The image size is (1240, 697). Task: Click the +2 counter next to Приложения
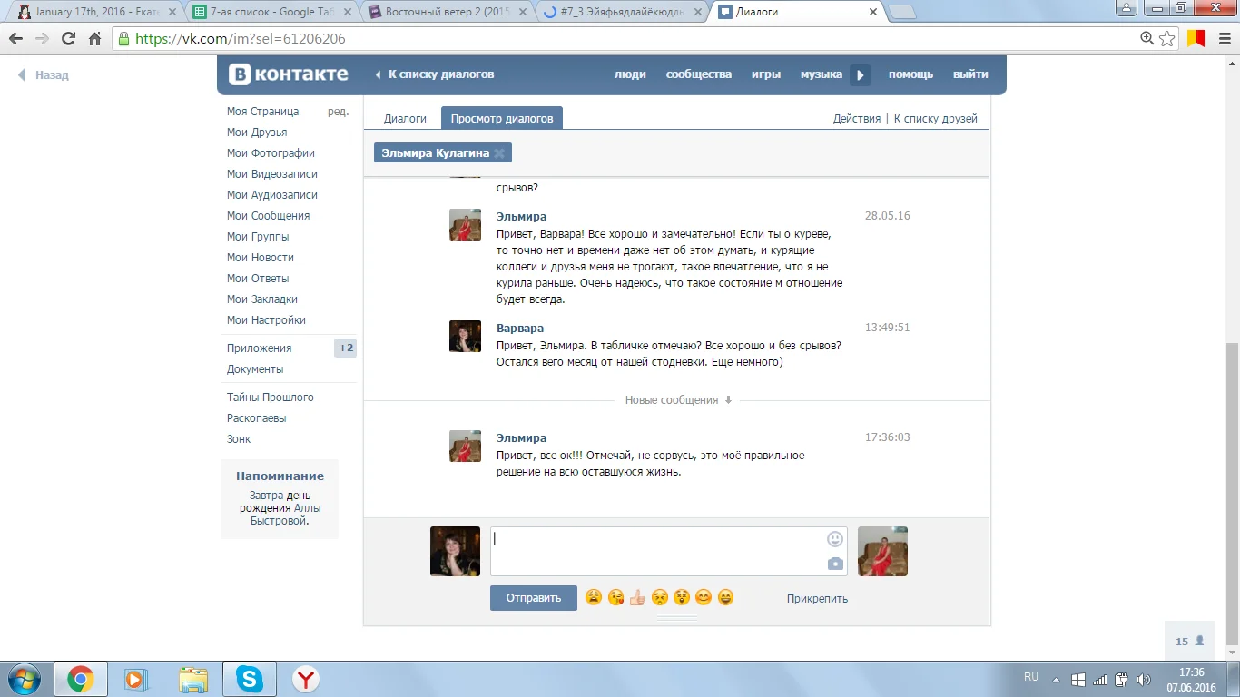[x=346, y=348]
